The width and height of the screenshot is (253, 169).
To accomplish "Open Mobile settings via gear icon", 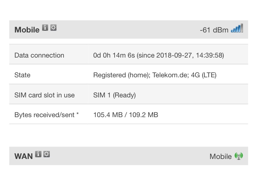I will click(53, 28).
